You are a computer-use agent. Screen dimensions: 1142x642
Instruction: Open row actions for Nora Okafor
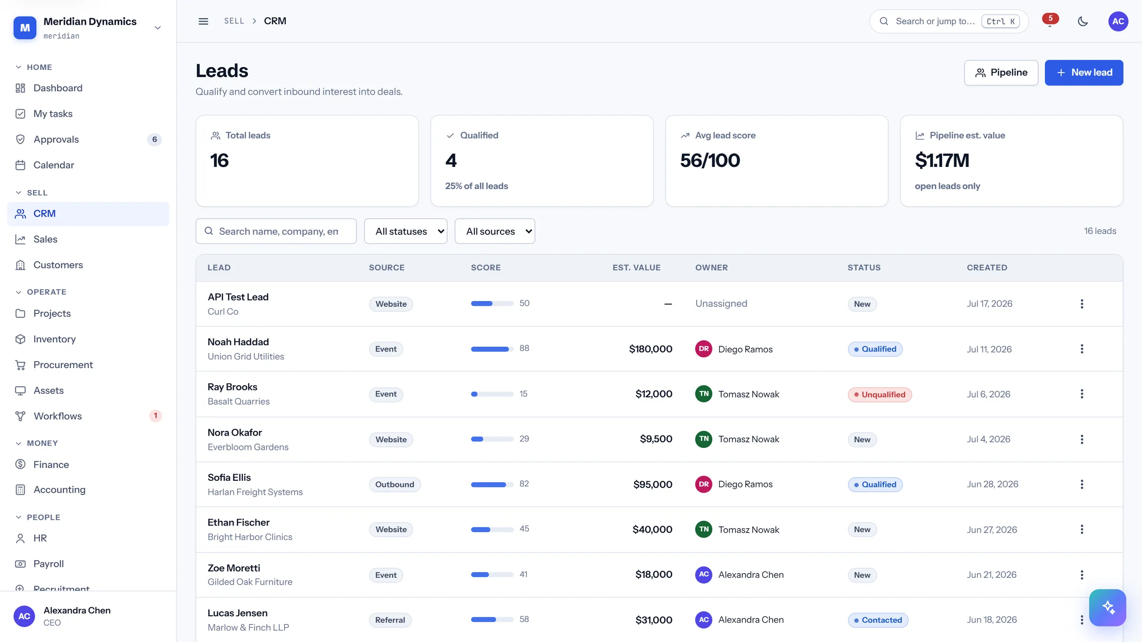tap(1082, 439)
